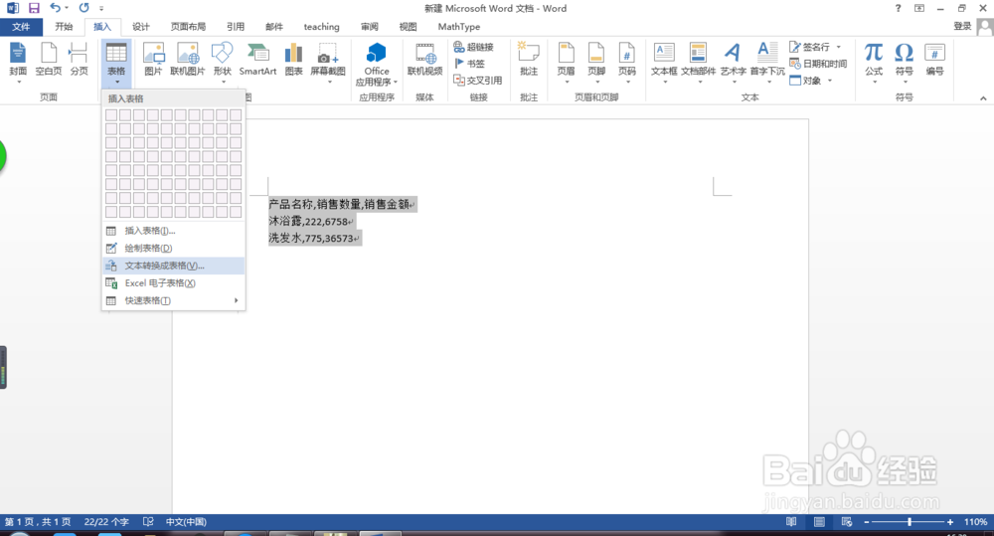994x536 pixels.
Task: Choose Convert Text to Table (文本转换成表格)
Action: click(x=174, y=266)
